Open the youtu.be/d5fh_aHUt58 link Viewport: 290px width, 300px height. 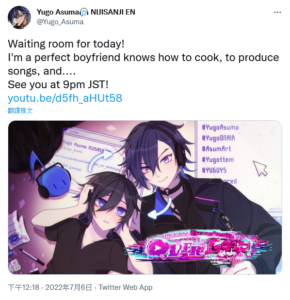tap(65, 98)
